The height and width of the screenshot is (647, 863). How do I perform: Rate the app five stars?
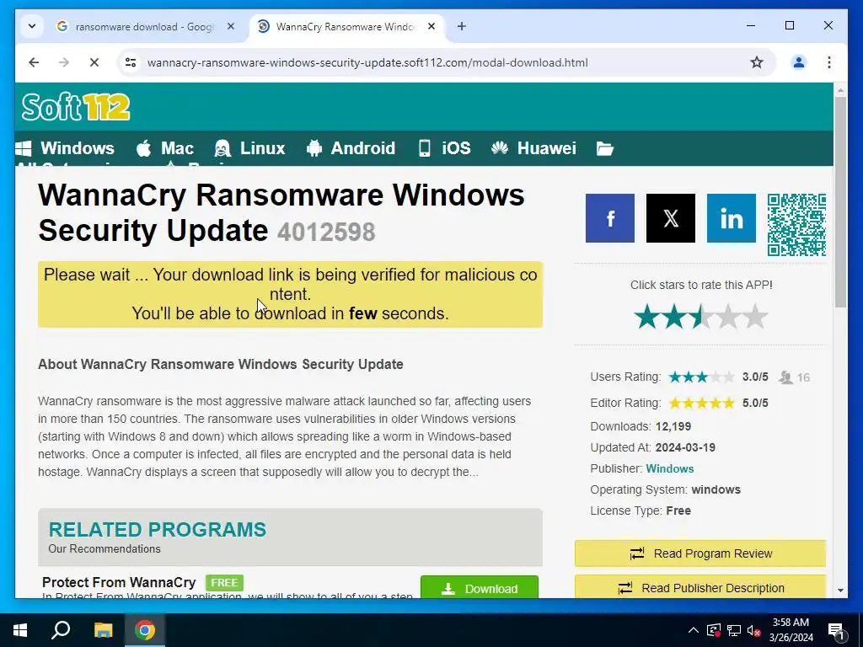[756, 317]
